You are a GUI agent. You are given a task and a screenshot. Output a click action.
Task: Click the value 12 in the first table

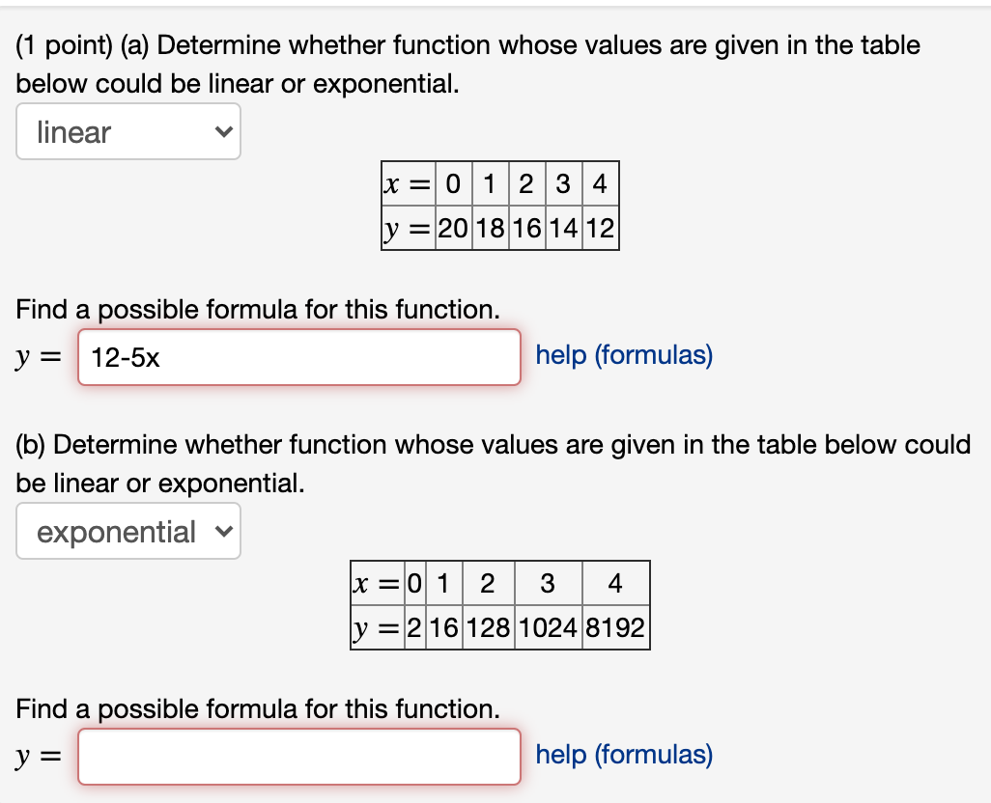click(599, 229)
